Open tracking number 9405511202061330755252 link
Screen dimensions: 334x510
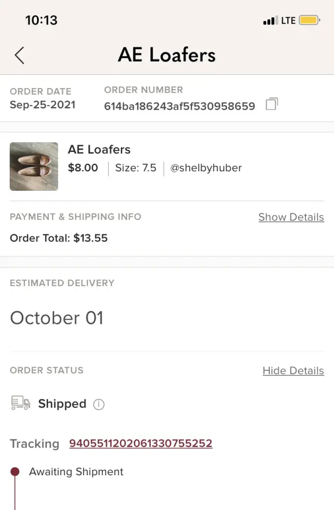[x=141, y=444]
